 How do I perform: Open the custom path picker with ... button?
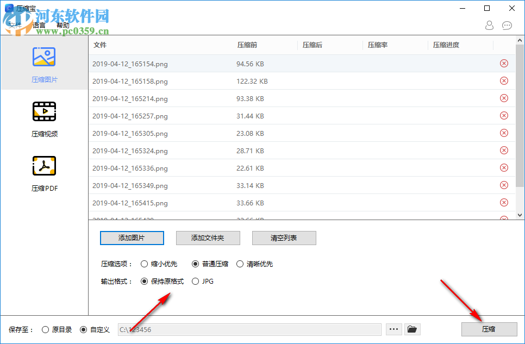point(393,329)
